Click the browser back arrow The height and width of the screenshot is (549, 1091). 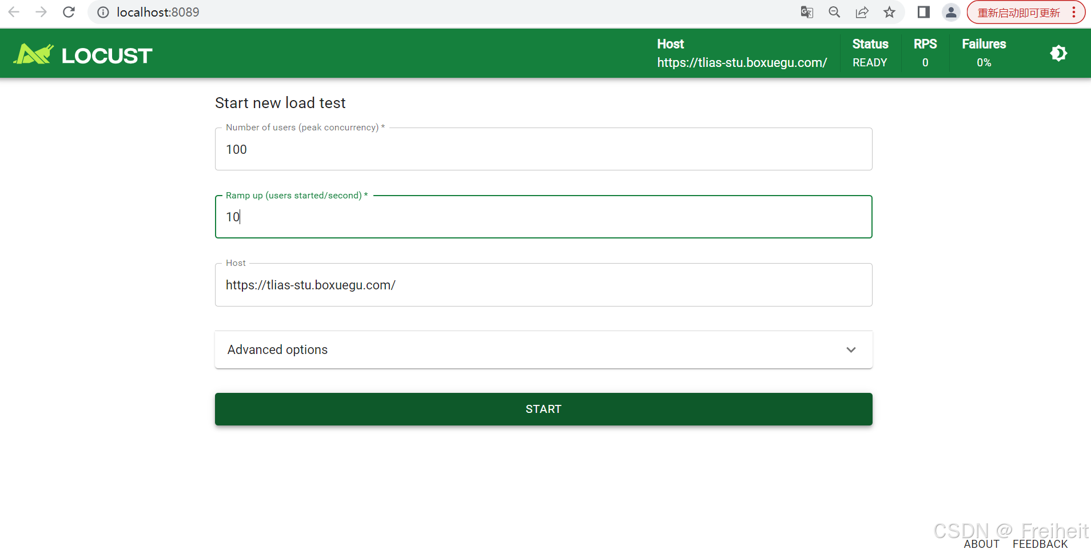(14, 12)
